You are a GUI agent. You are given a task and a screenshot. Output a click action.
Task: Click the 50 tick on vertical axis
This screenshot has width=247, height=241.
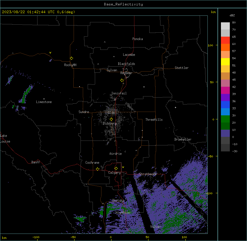click(212, 82)
